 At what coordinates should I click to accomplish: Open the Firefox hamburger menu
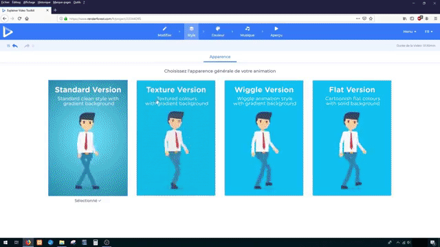435,19
